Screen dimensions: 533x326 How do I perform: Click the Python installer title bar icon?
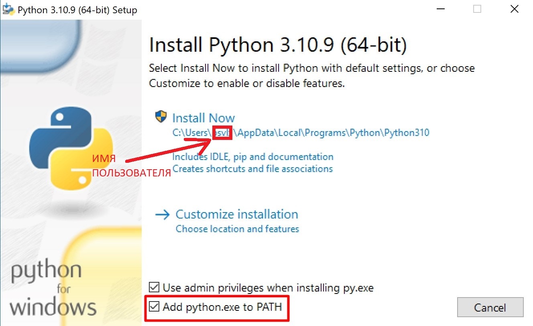pos(9,10)
